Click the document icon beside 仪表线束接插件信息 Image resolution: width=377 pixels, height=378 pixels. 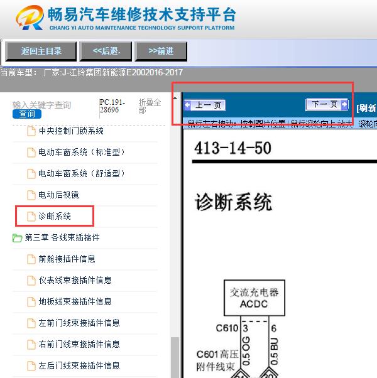(x=31, y=281)
